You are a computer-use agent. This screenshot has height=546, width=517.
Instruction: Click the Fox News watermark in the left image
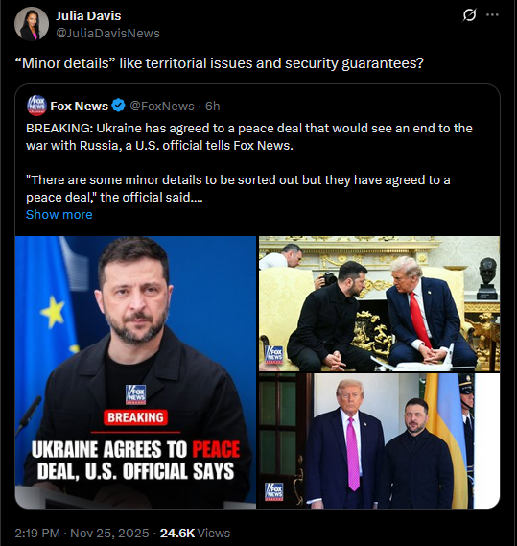135,394
